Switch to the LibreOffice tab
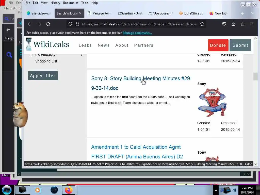Screen dimensions: 260x195 tap(191, 13)
